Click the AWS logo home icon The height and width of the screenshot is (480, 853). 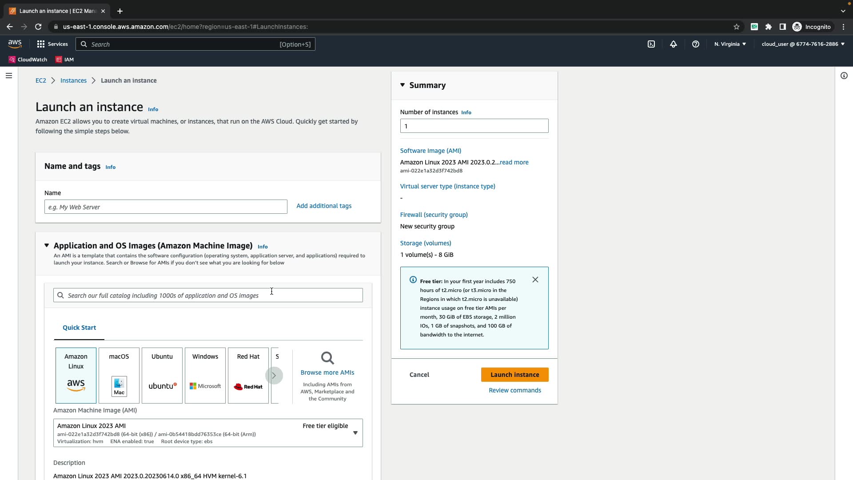(15, 44)
